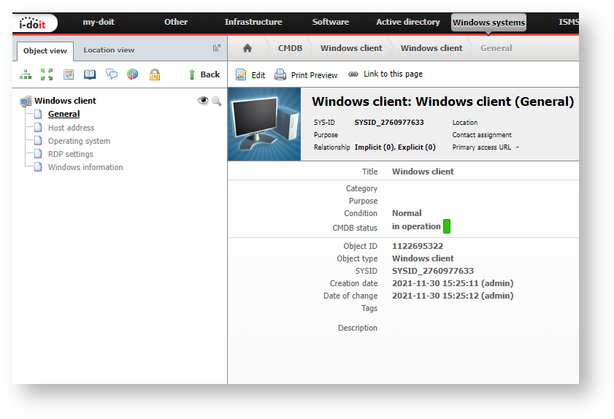Click the printer icon
Viewport: 614px width, 419px height.
pos(280,74)
